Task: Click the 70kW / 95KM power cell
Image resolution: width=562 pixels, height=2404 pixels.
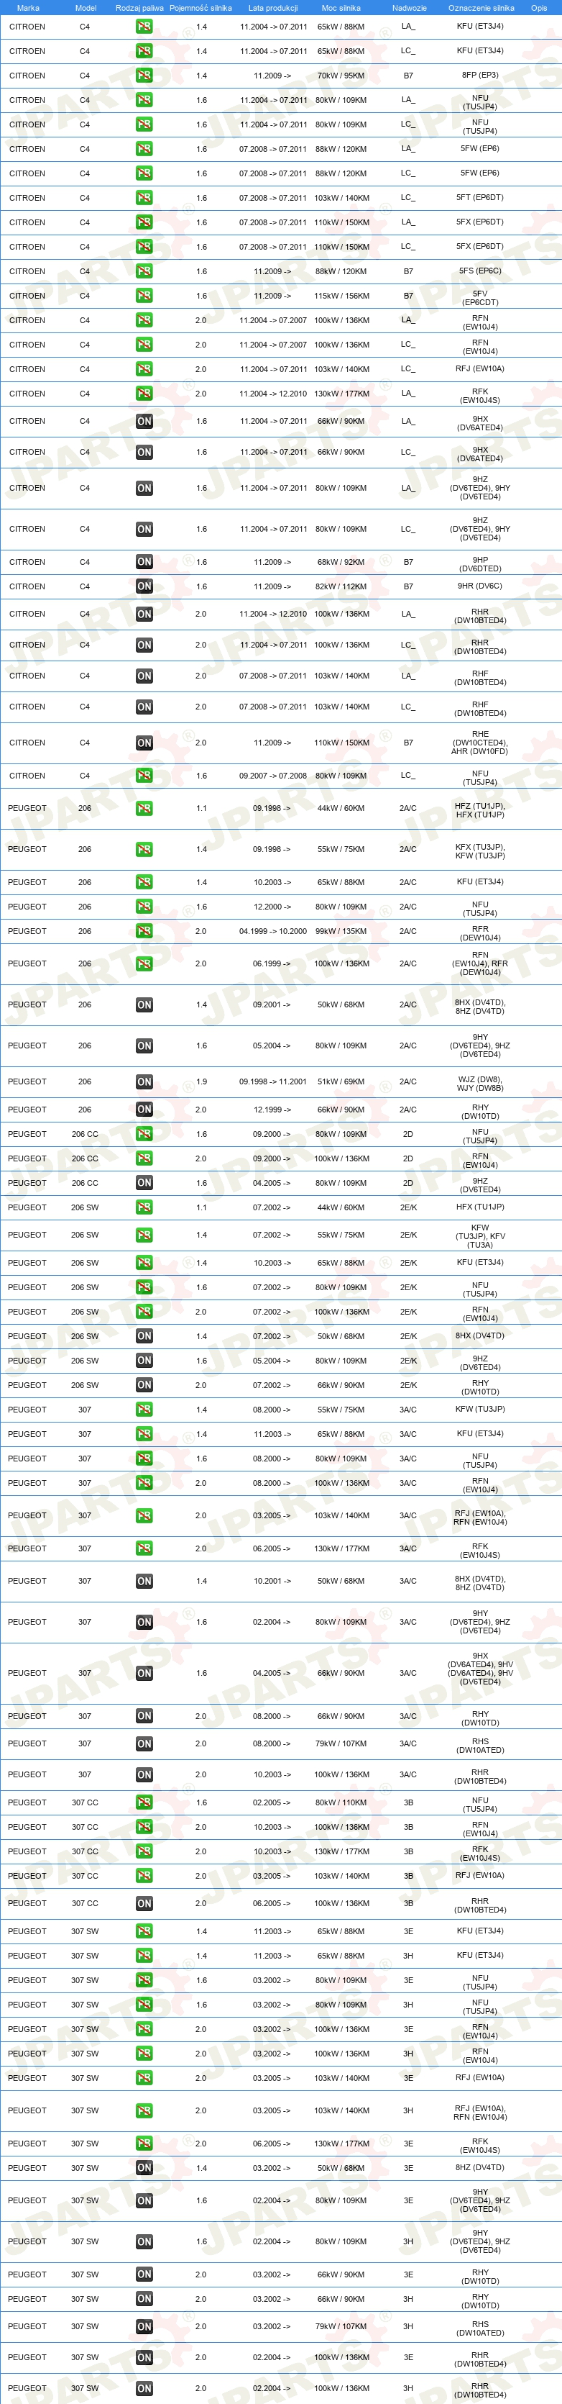Action: tap(341, 76)
